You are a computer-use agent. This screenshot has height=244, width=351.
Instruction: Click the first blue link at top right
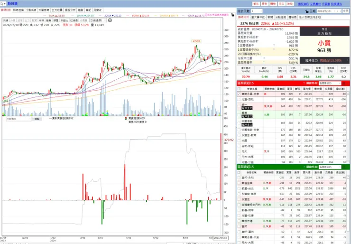303,4
